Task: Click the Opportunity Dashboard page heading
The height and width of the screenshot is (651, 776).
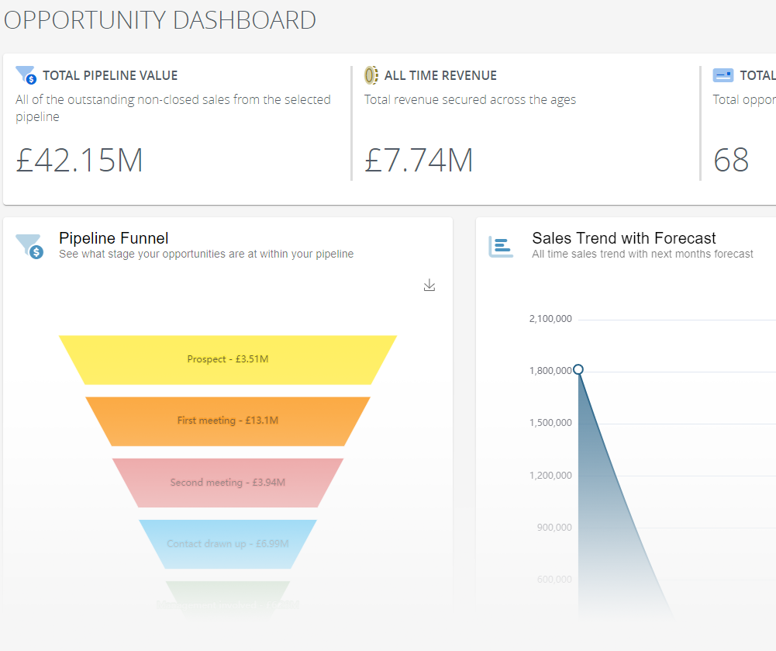Action: 160,20
